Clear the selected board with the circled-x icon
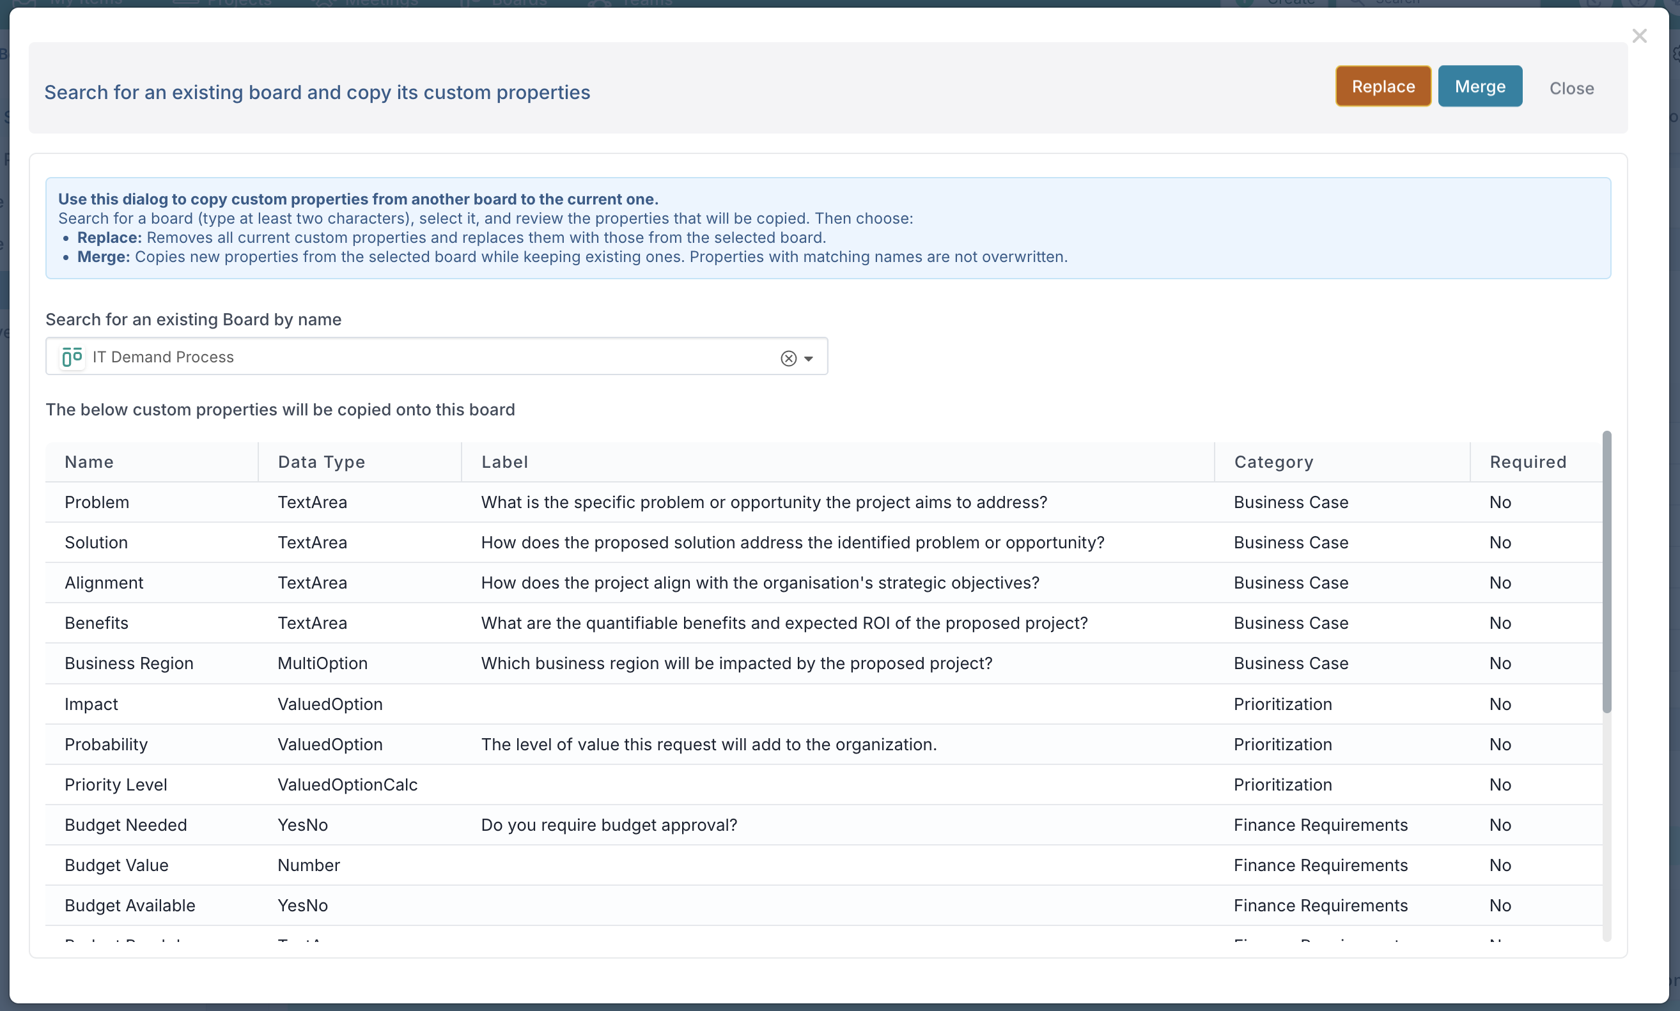This screenshot has width=1680, height=1011. (x=788, y=359)
